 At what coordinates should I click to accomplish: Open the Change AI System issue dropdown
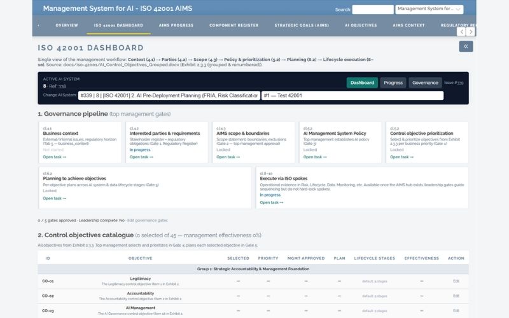[x=169, y=95]
